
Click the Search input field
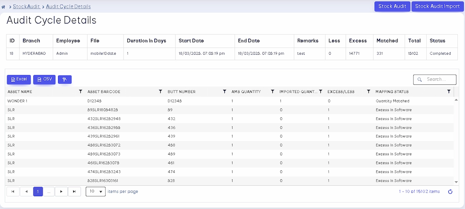(435, 79)
